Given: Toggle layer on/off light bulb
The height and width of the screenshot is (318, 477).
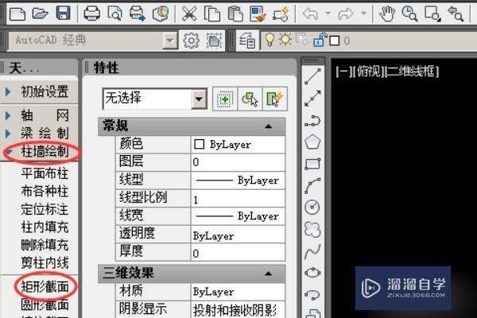Looking at the screenshot, I should click(270, 40).
